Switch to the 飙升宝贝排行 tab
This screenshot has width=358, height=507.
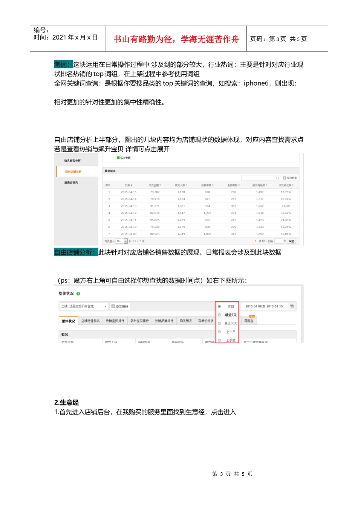139,321
